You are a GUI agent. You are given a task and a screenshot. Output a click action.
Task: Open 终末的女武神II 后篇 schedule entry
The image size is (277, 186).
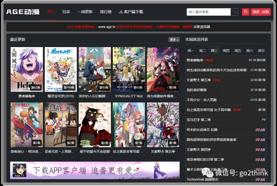[x=202, y=130]
